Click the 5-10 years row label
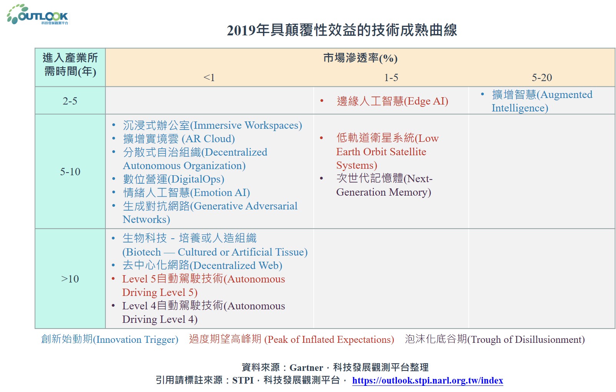 (70, 172)
